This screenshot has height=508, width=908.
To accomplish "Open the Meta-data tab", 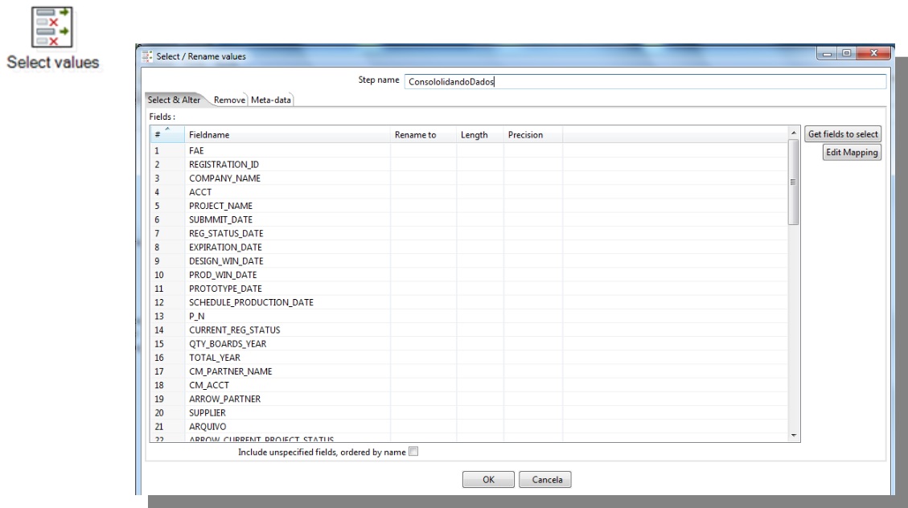I will point(271,100).
